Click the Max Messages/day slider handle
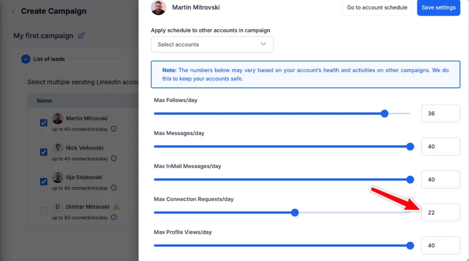The width and height of the screenshot is (469, 261). pyautogui.click(x=410, y=147)
